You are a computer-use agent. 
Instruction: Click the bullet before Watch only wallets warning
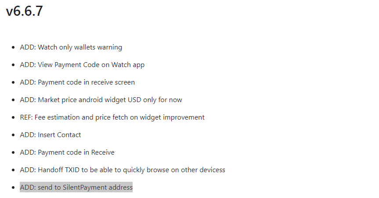13,47
